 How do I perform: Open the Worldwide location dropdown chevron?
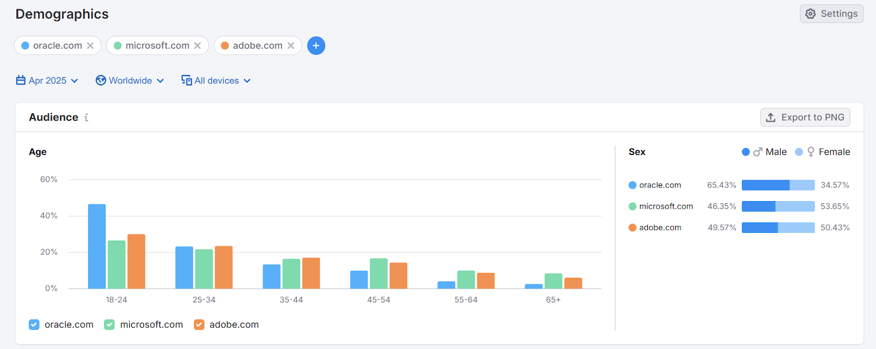(160, 81)
